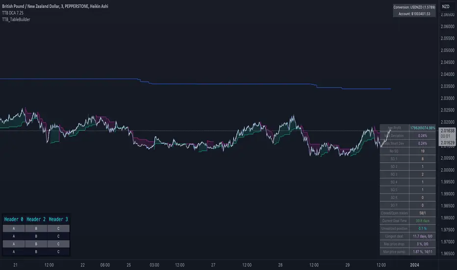This screenshot has height=270, width=457.
Task: Click the No SO value 19
Action: [x=422, y=151]
